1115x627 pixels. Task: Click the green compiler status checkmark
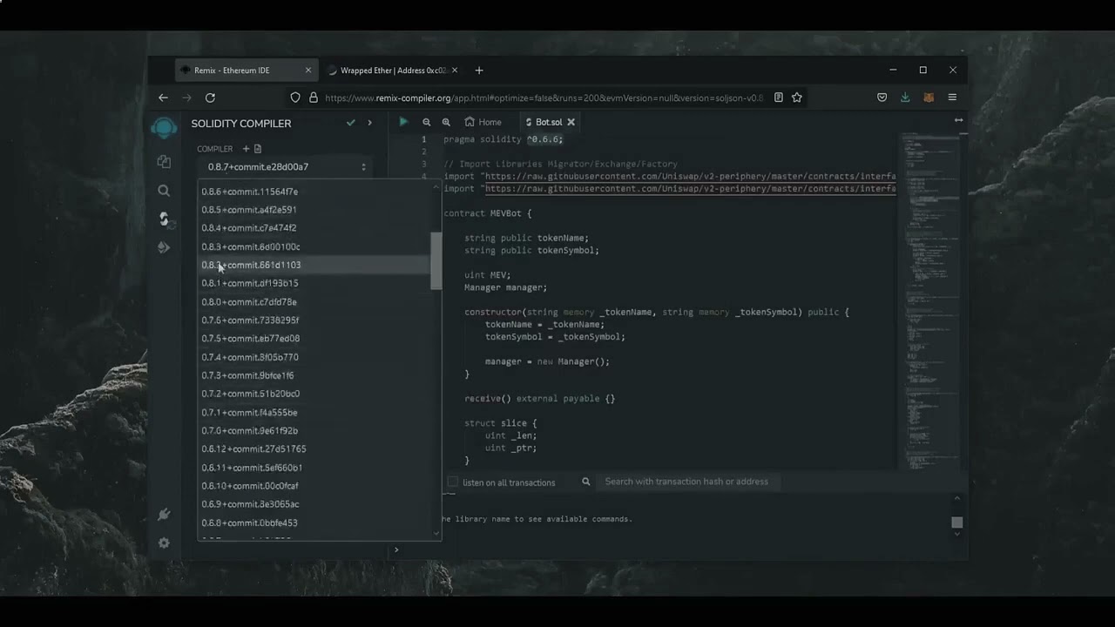click(350, 123)
